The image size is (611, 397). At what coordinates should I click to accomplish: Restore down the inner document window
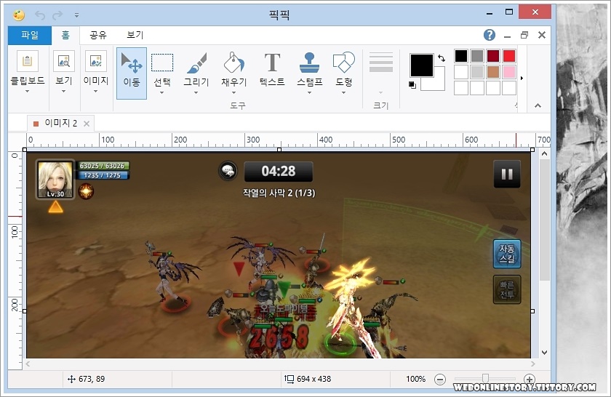pyautogui.click(x=524, y=35)
